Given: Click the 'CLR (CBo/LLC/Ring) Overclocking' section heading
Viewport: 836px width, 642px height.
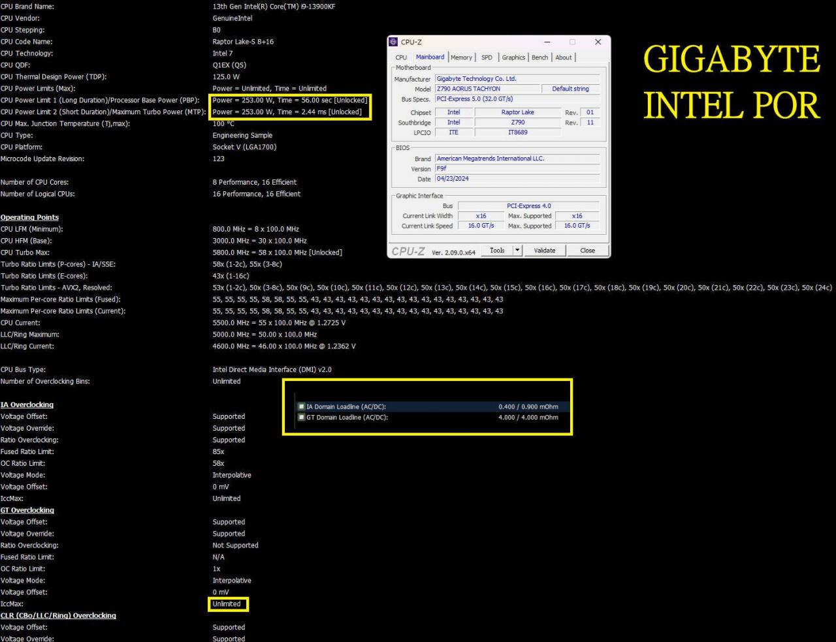Looking at the screenshot, I should tap(58, 615).
